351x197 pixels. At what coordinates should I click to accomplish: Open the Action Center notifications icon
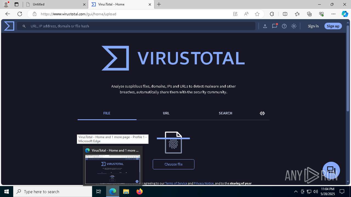pyautogui.click(x=342, y=192)
